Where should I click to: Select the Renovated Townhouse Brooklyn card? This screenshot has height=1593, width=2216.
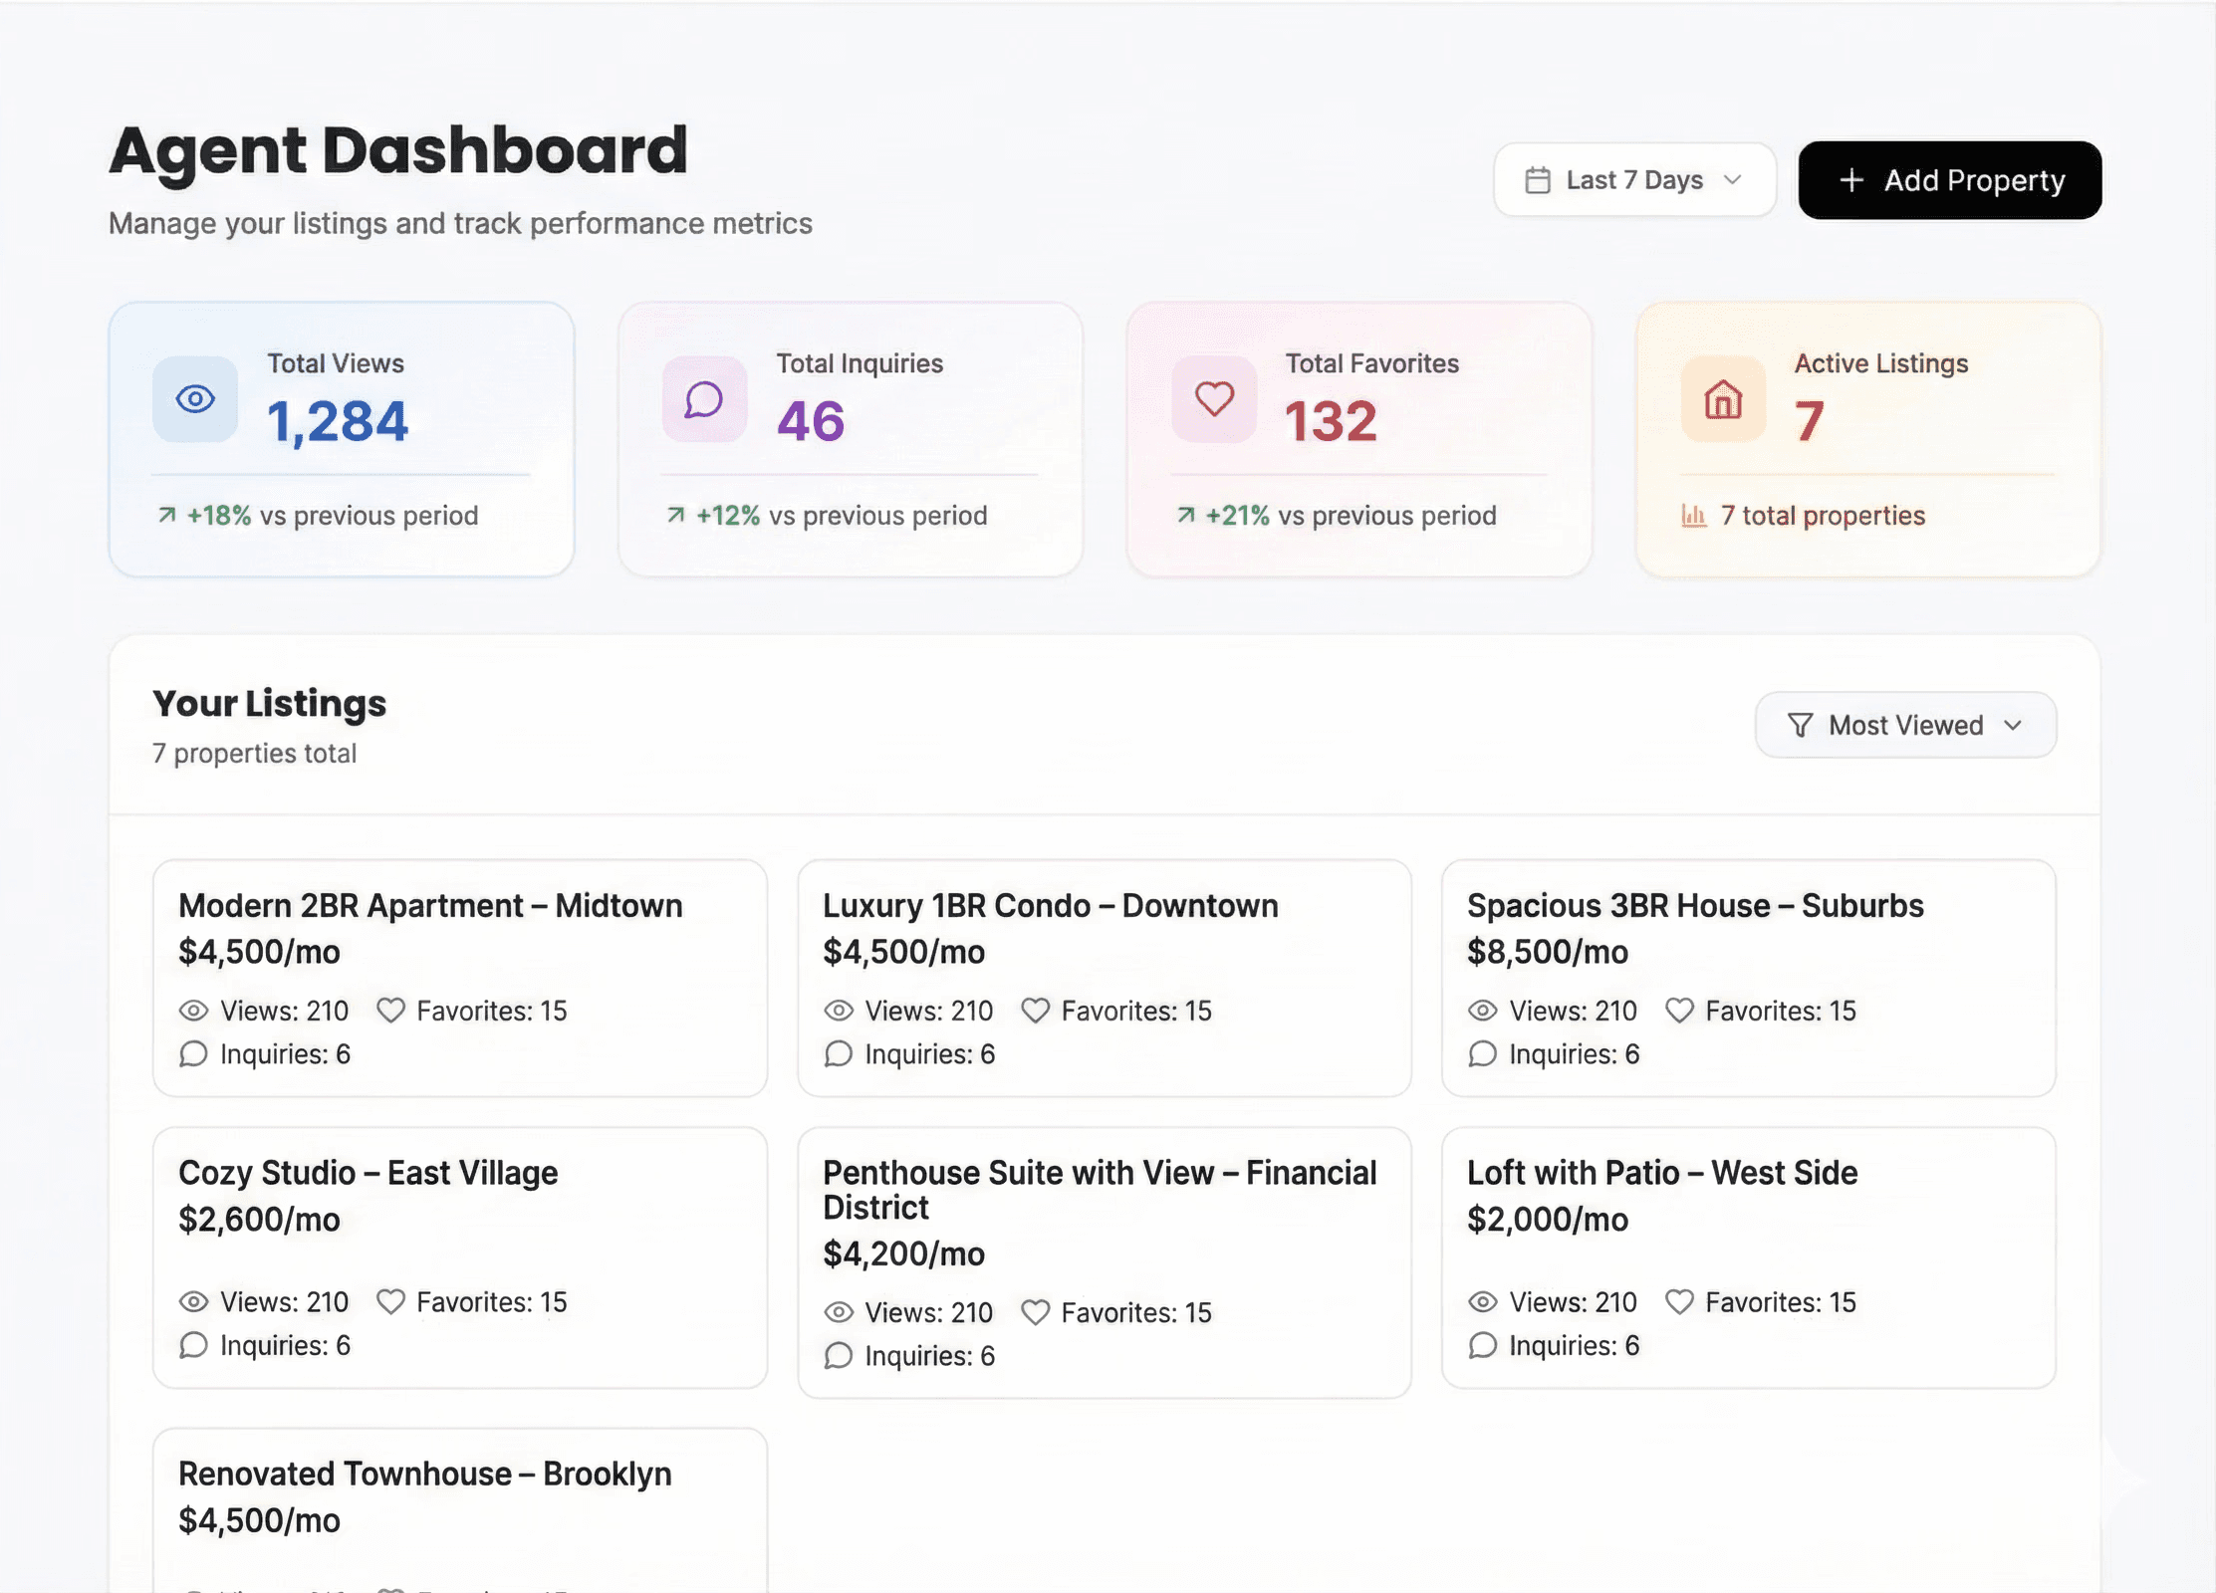click(459, 1503)
